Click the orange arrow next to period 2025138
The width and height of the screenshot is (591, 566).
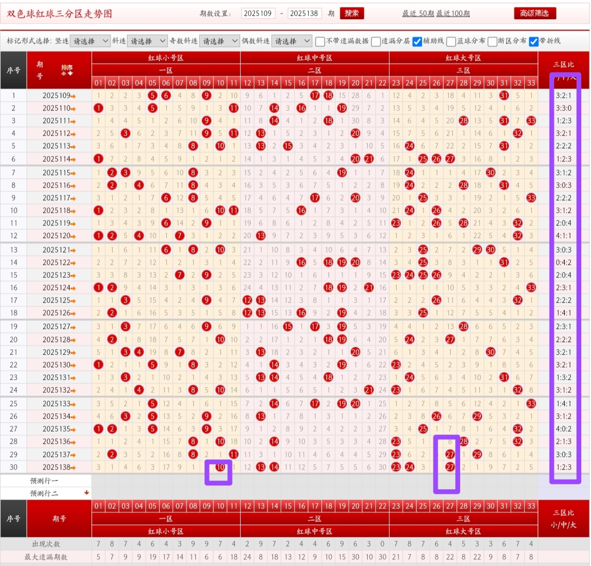pyautogui.click(x=73, y=467)
